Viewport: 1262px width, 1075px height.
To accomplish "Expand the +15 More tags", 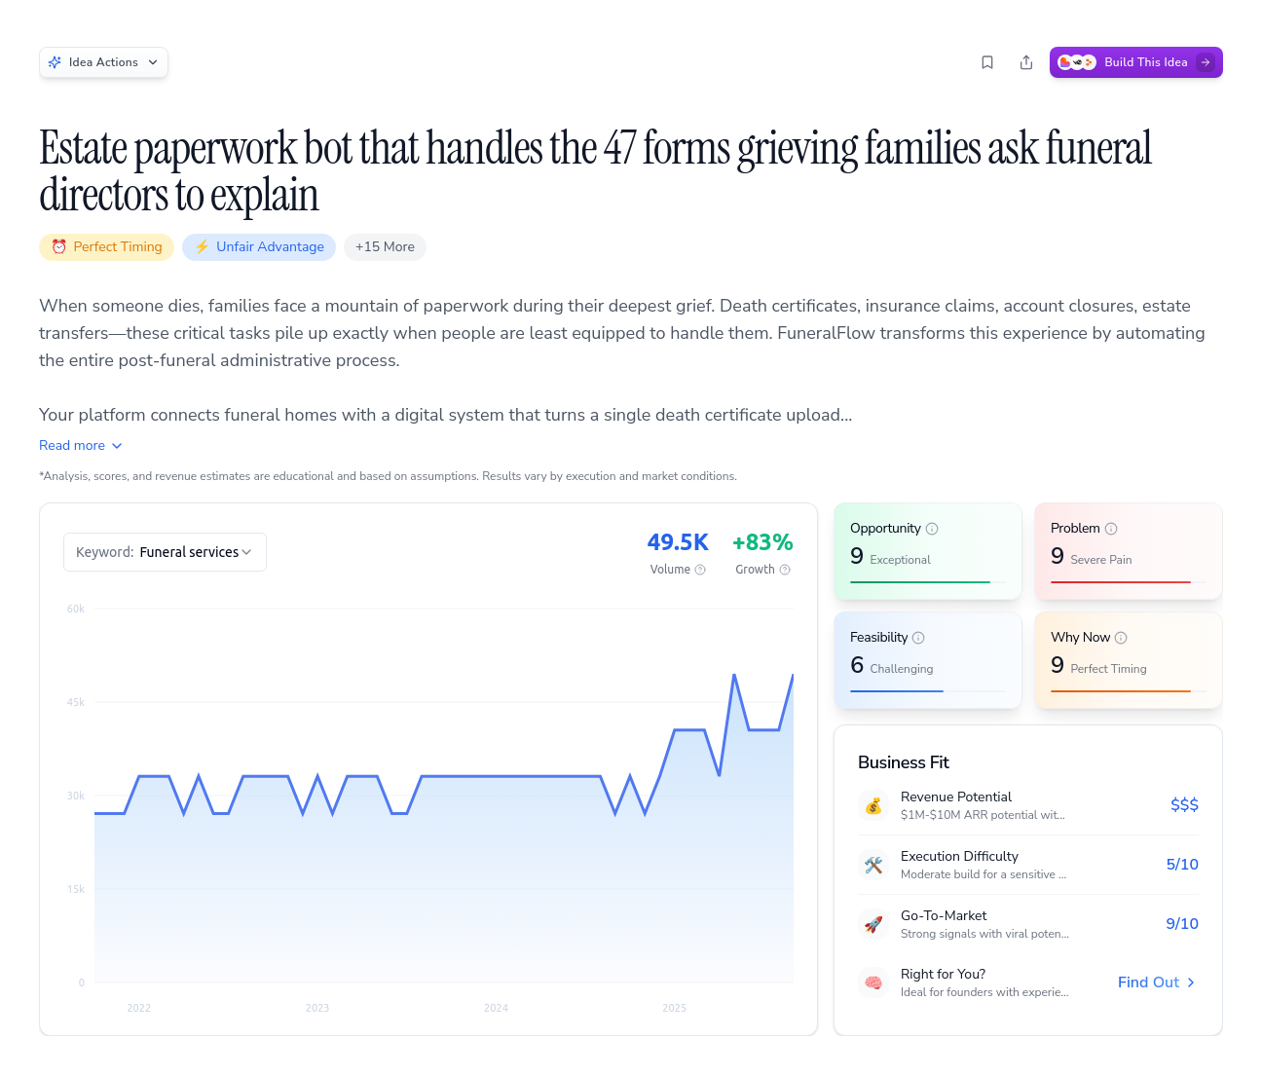I will coord(385,246).
